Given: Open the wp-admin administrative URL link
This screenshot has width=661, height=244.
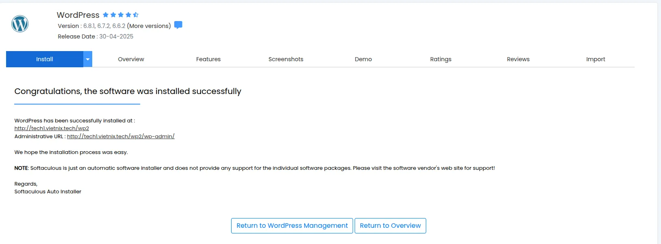Looking at the screenshot, I should point(121,137).
